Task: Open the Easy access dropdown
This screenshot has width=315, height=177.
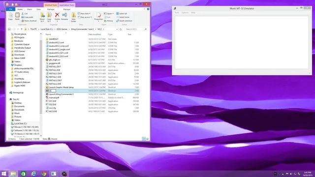Action: (85, 17)
